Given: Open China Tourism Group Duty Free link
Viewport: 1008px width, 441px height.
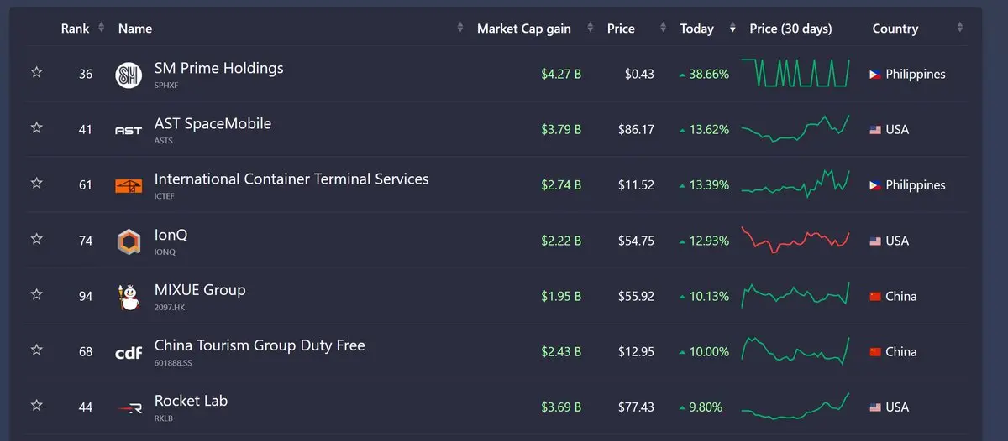Looking at the screenshot, I should click(260, 345).
